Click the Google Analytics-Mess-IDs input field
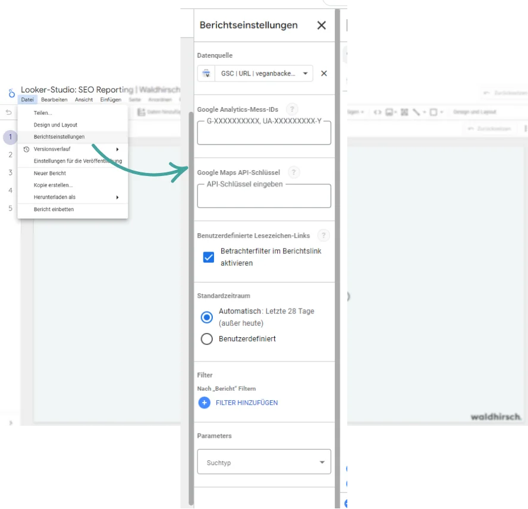 coord(264,134)
